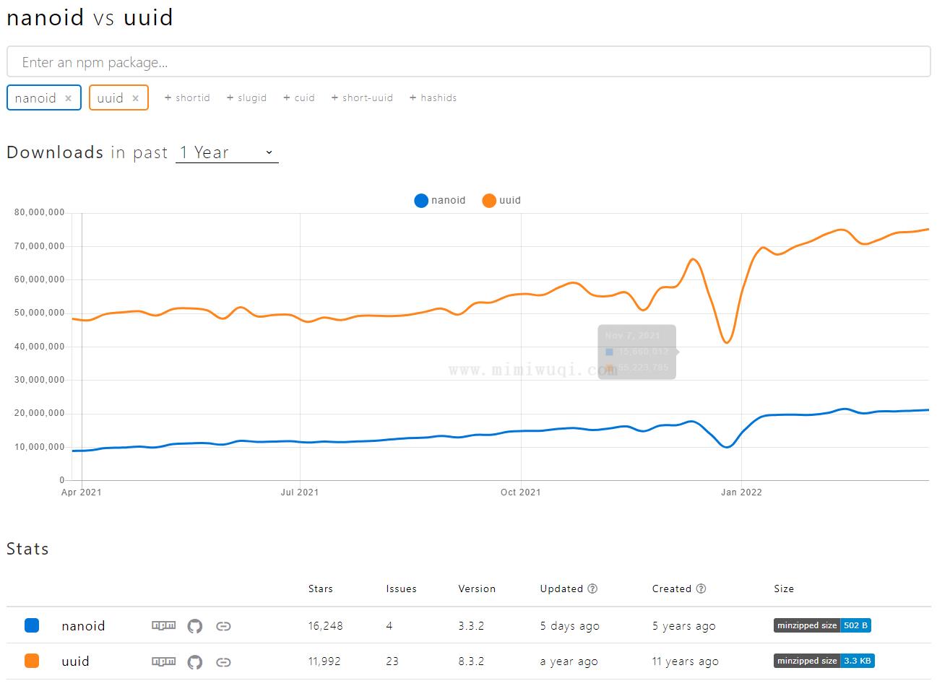Click the 'Apr 2021' x-axis label

82,492
